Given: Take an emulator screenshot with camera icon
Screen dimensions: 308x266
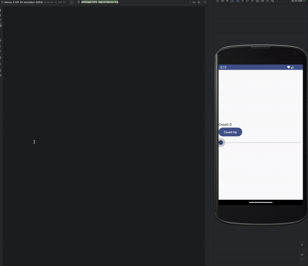Looking at the screenshot, I should 257,1.
